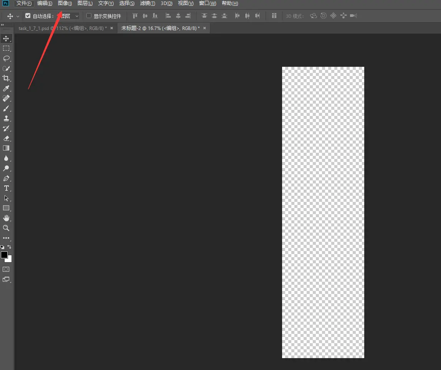The height and width of the screenshot is (370, 441).
Task: Toggle the 自动选择 checkbox
Action: point(28,16)
